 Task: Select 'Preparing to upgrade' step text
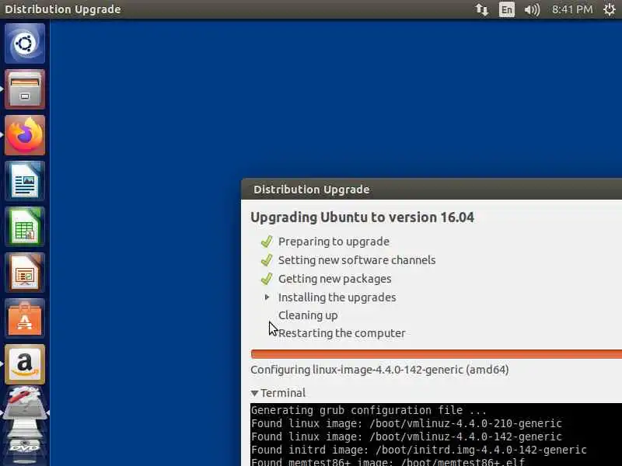[x=334, y=242]
